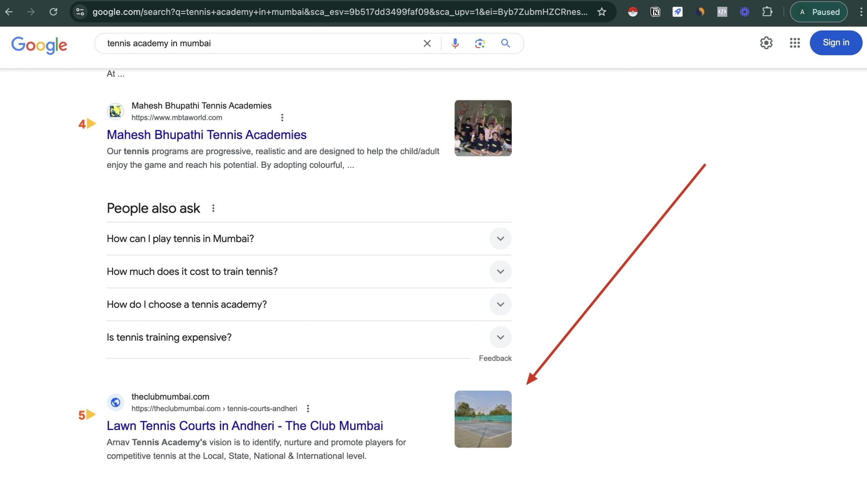Expand Is tennis training expensive?

click(309, 337)
